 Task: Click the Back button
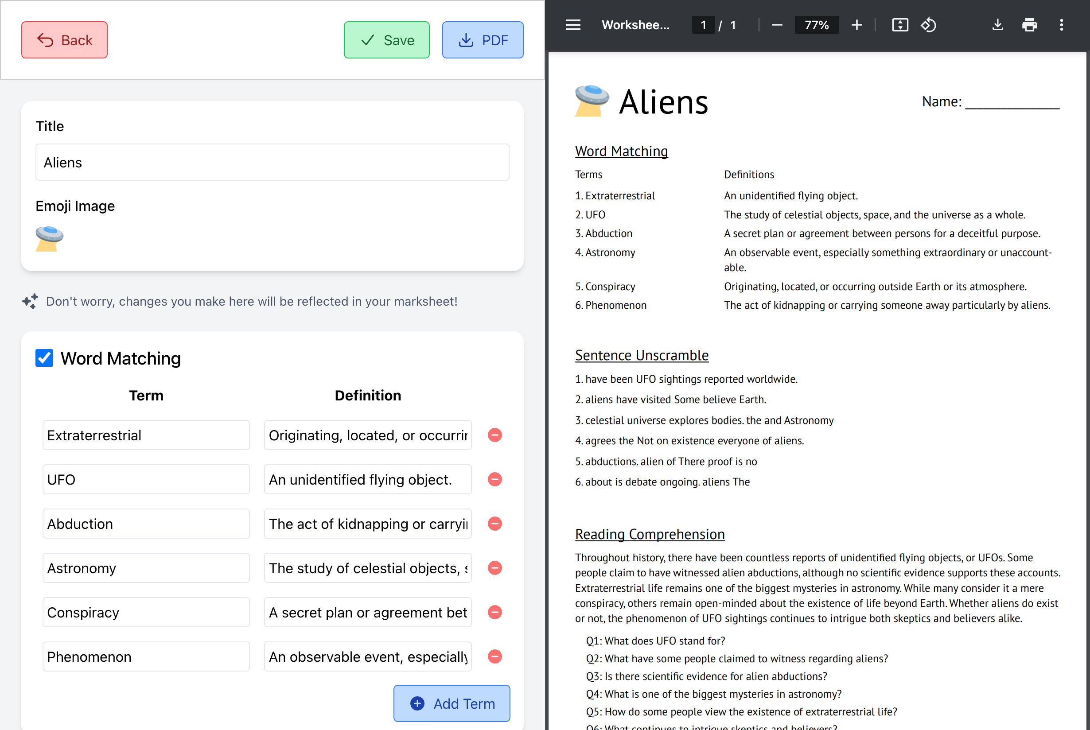click(64, 40)
